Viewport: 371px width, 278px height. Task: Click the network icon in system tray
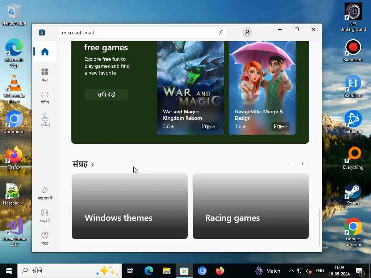300,271
